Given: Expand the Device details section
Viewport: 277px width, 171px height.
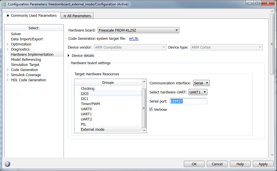Looking at the screenshot, I should (68, 56).
